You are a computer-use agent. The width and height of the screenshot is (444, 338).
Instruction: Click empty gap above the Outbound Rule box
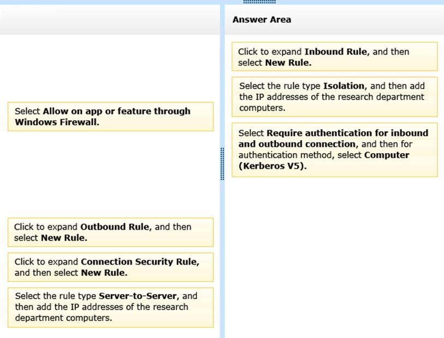tap(109, 175)
